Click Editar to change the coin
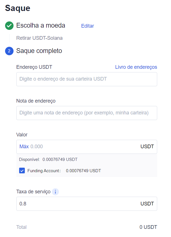The height and width of the screenshot is (237, 171). click(x=87, y=26)
